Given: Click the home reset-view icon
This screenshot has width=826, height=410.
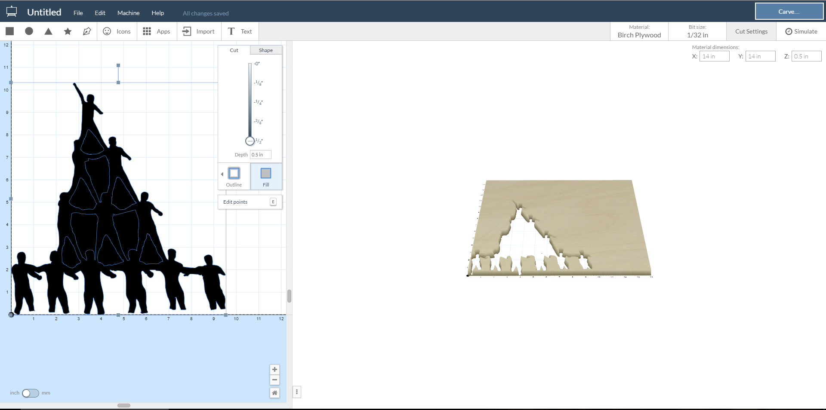Looking at the screenshot, I should pyautogui.click(x=274, y=393).
